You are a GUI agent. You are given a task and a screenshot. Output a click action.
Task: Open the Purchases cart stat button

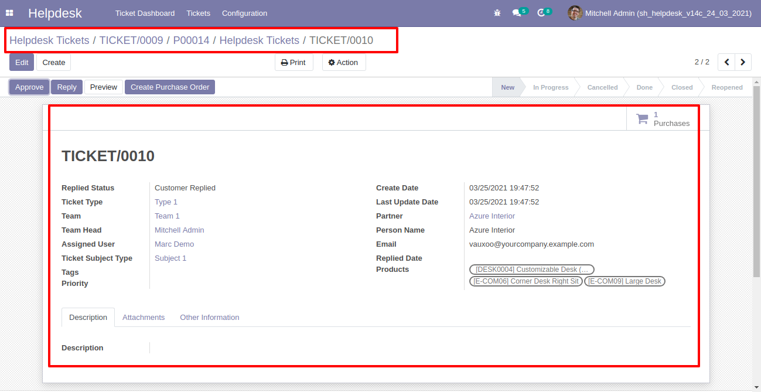(x=663, y=119)
